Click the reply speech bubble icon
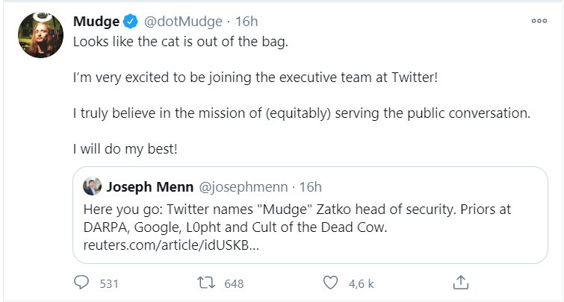The height and width of the screenshot is (302, 564). coord(81,283)
